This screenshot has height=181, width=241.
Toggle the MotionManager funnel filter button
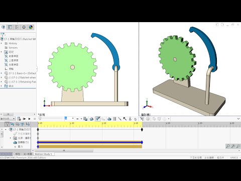pyautogui.click(x=7, y=124)
